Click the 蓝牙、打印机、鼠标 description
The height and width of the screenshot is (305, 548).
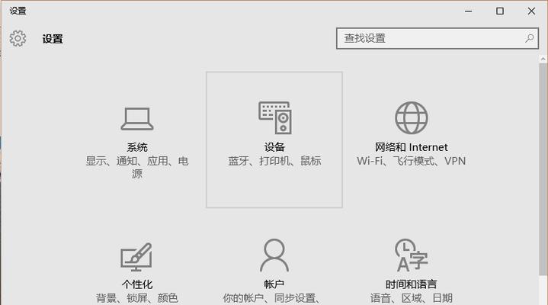274,161
